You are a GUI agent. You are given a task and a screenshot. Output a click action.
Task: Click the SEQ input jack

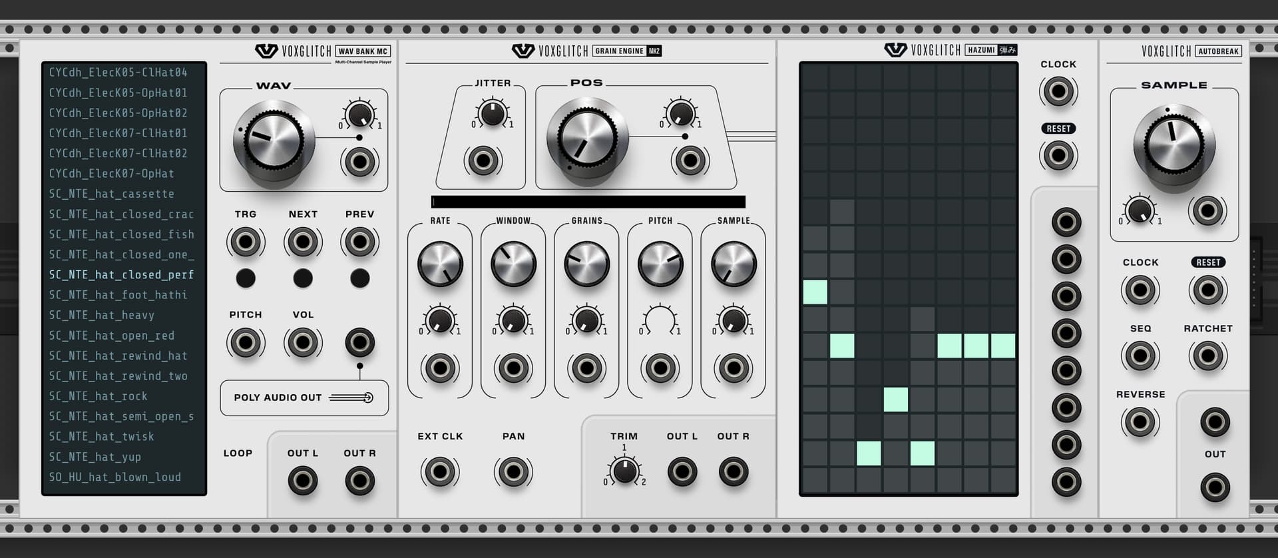click(x=1140, y=356)
